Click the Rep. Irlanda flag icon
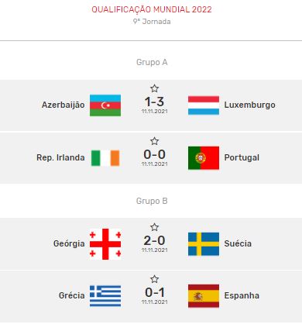 [105, 158]
